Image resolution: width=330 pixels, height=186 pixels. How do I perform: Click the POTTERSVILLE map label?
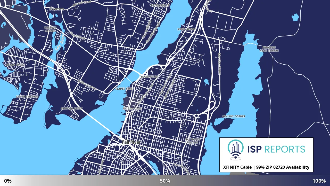pos(160,5)
